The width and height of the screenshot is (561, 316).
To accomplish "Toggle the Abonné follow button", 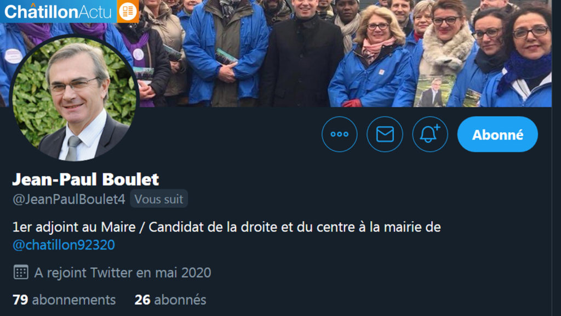I will pos(497,134).
